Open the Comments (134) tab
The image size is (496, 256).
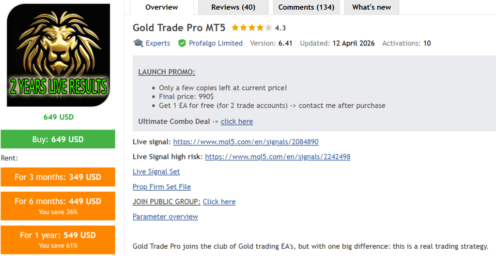tap(306, 7)
